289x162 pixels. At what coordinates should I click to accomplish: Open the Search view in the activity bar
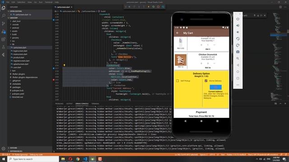(4, 16)
